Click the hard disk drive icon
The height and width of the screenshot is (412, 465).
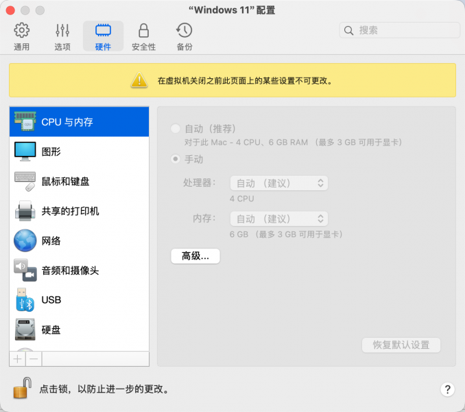point(25,330)
